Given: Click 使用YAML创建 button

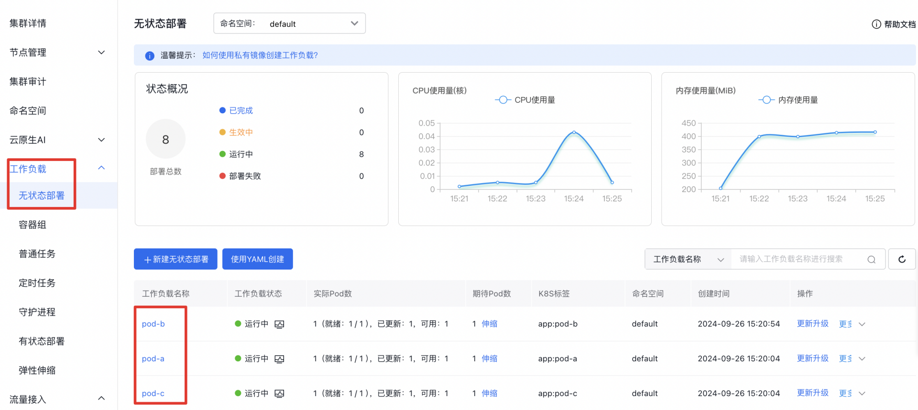Looking at the screenshot, I should pos(258,259).
